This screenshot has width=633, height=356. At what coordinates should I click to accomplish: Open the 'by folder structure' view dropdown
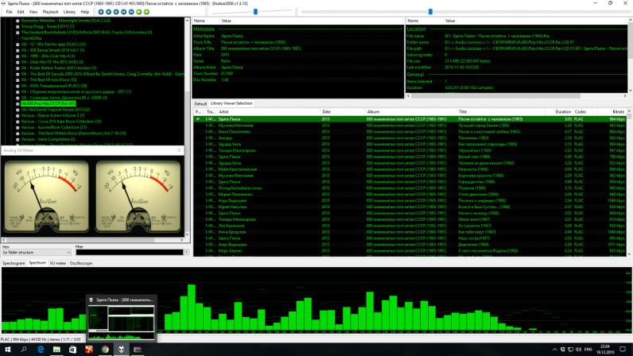(x=37, y=252)
